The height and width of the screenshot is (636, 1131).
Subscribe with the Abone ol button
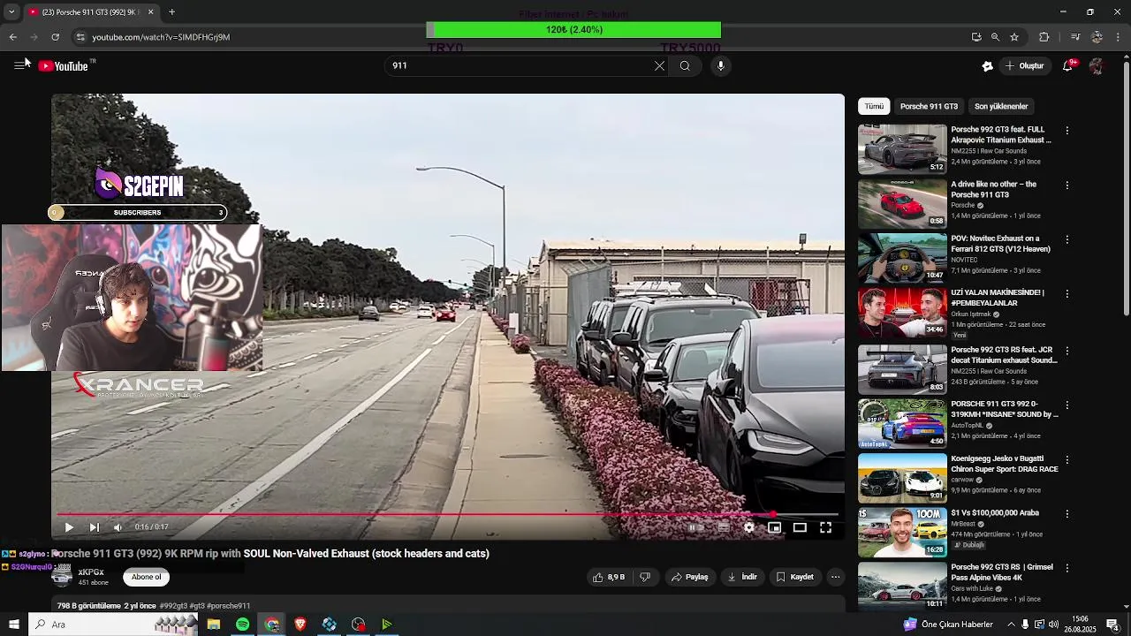[147, 577]
